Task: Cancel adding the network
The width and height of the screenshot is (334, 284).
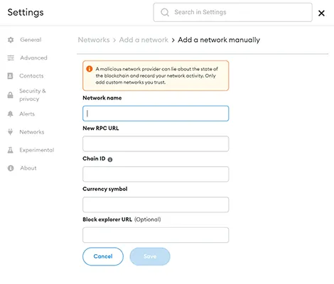Action: (103, 256)
